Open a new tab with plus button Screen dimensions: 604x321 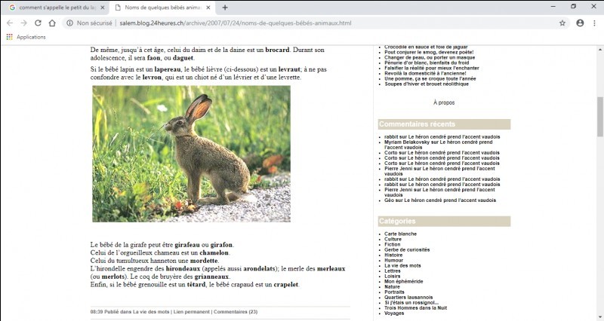[x=225, y=7]
